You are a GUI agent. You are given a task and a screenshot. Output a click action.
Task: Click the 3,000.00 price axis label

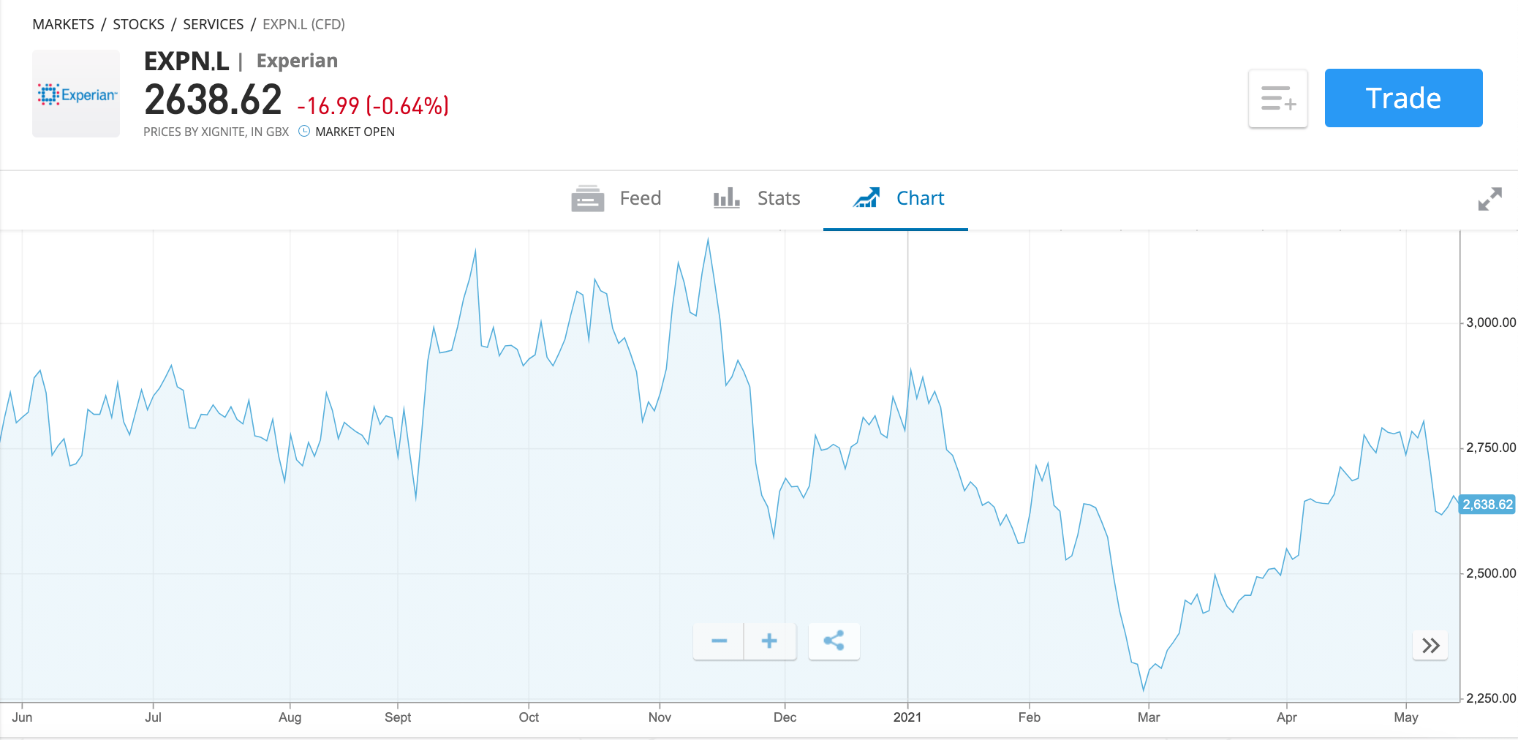(1491, 322)
